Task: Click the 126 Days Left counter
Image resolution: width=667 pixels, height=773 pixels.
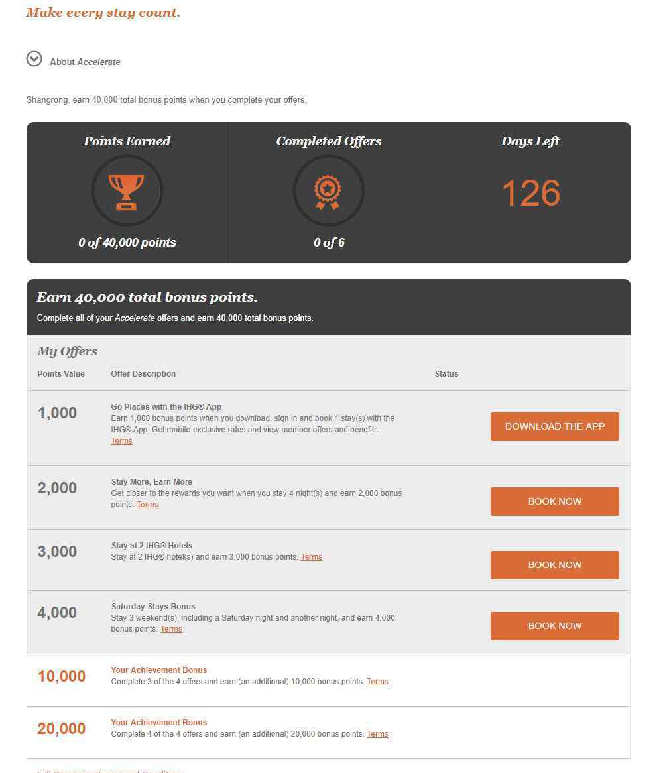Action: [531, 193]
